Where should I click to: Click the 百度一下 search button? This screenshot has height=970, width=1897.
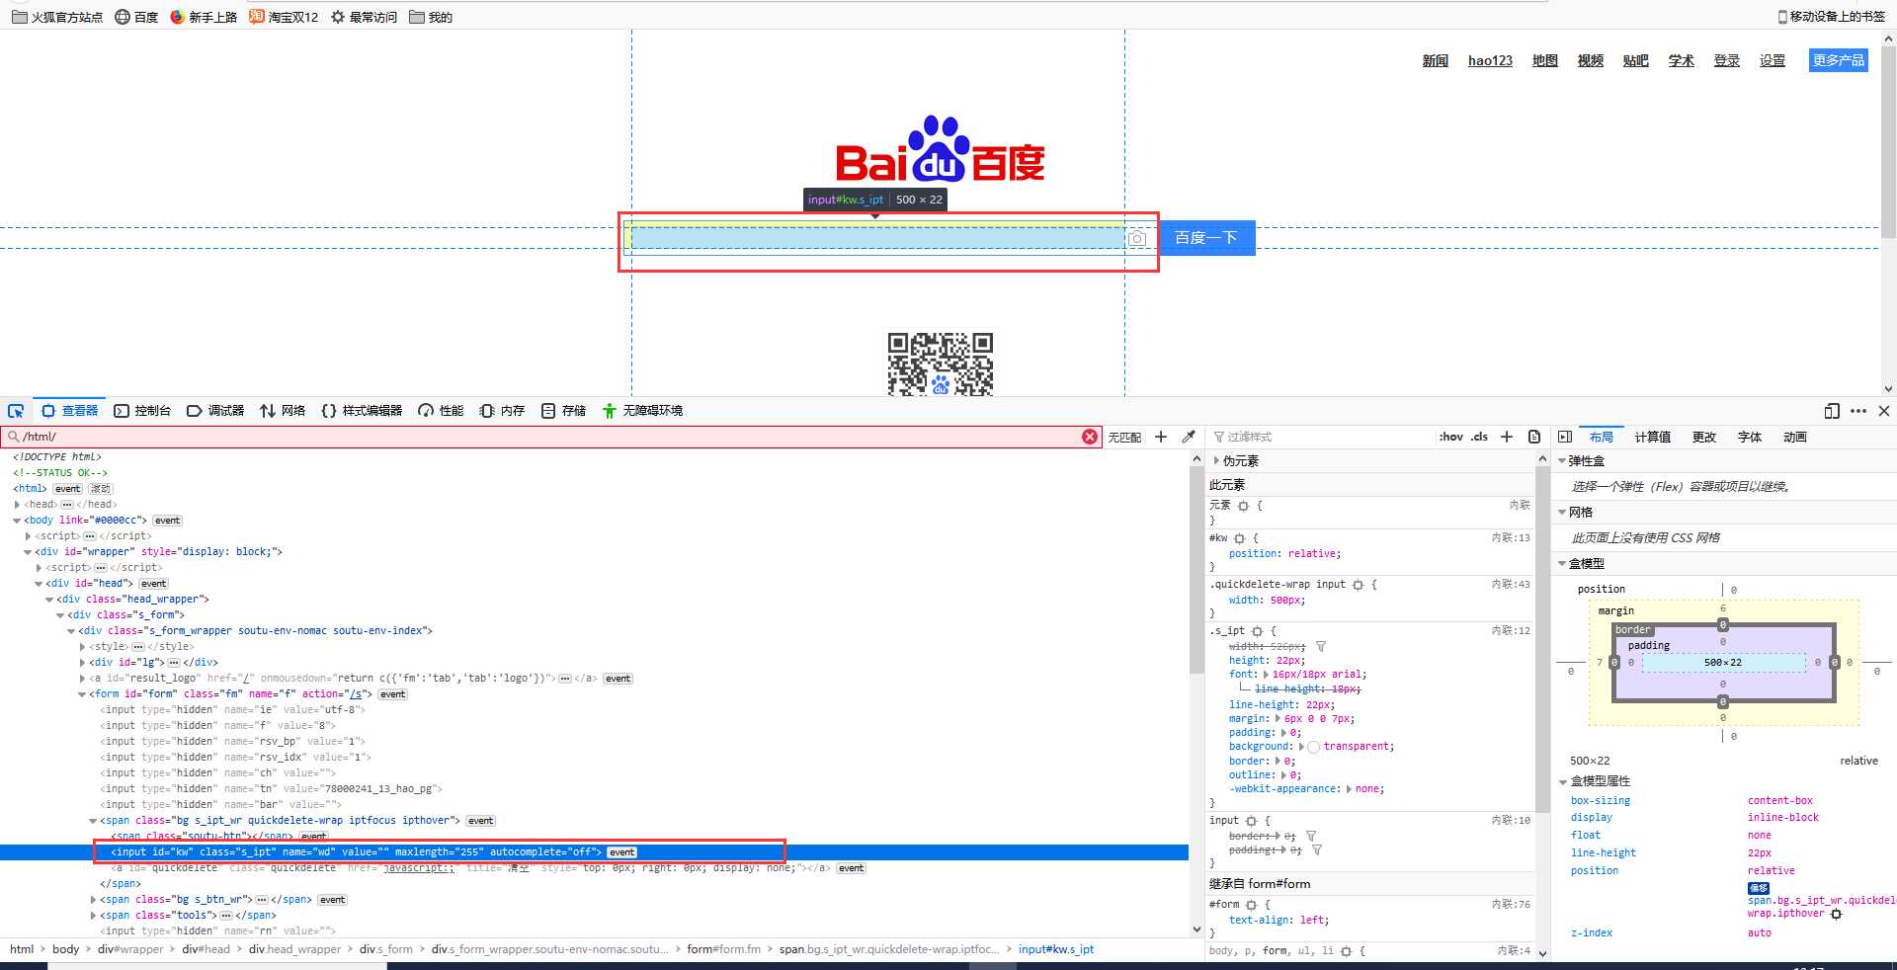tap(1206, 238)
